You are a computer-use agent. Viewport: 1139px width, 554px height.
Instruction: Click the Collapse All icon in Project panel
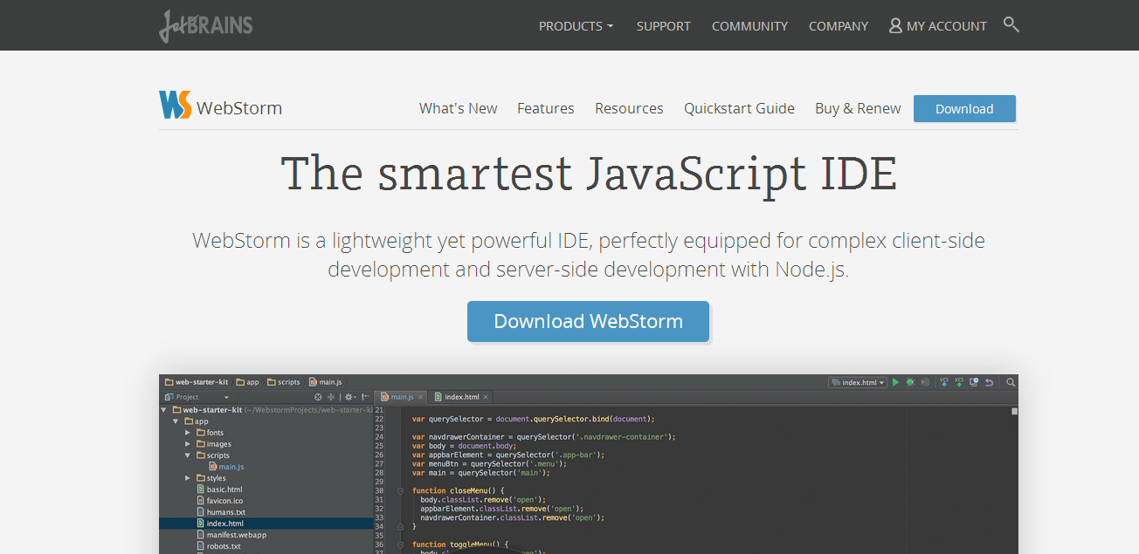coord(331,397)
